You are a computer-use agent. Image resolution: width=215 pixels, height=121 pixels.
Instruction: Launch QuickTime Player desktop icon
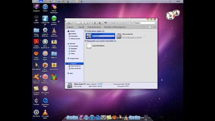[x=45, y=102]
